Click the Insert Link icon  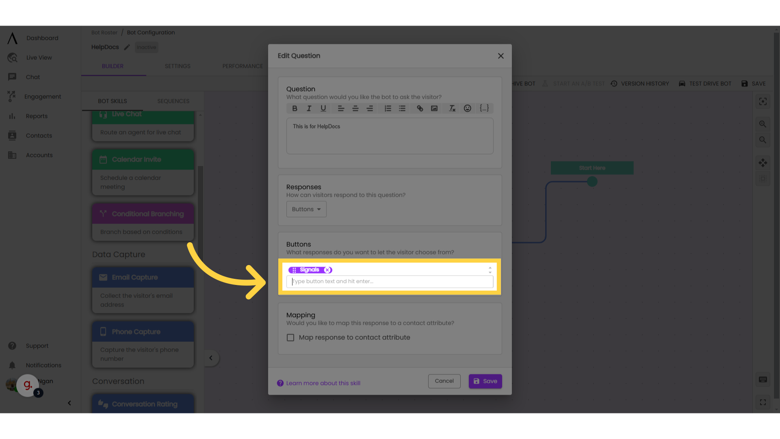(x=420, y=108)
